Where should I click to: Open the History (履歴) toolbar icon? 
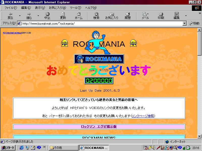[128, 16]
